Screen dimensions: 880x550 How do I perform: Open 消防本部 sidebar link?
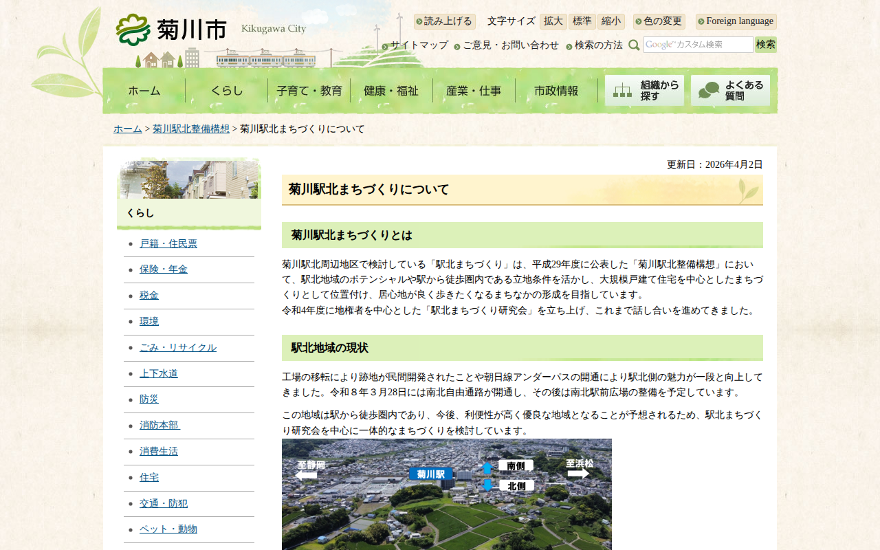pyautogui.click(x=160, y=426)
